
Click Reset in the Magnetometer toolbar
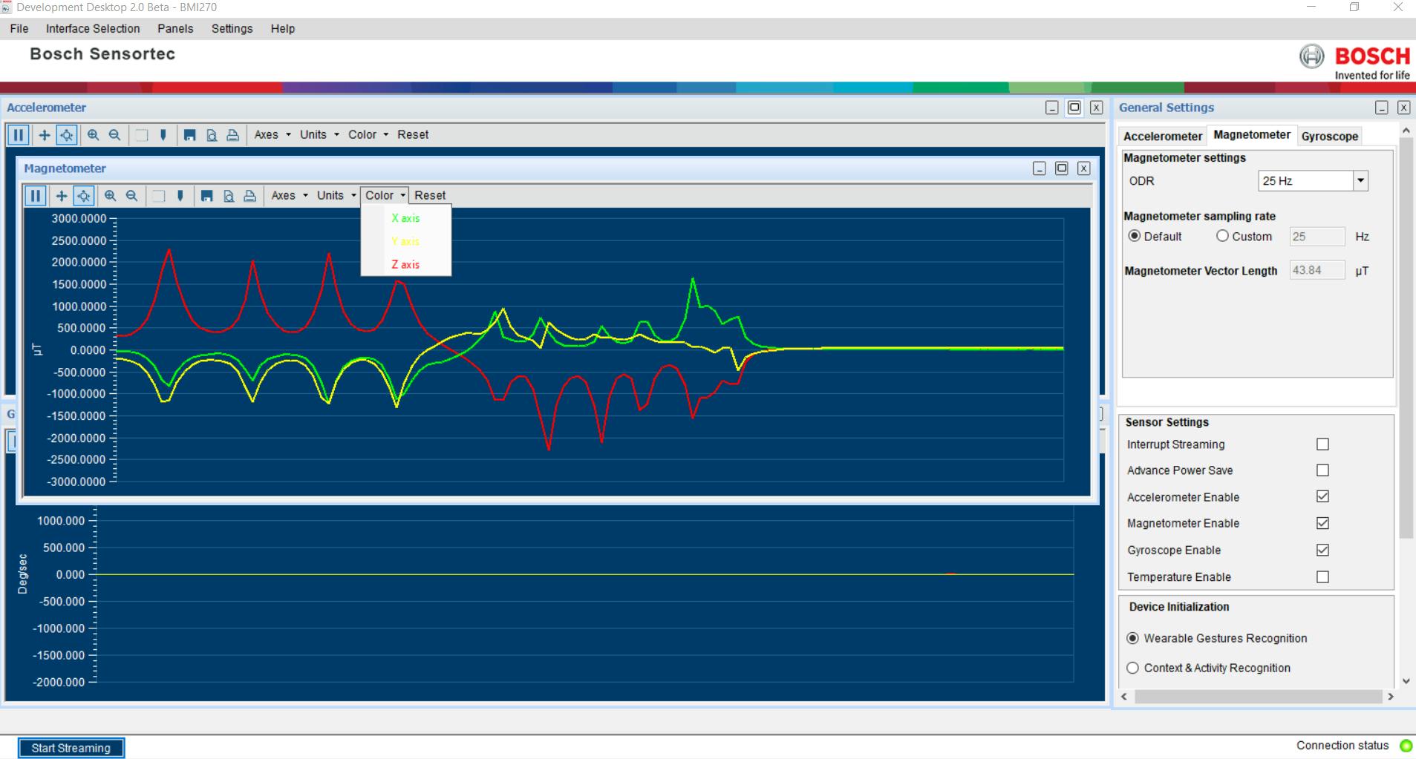coord(430,196)
